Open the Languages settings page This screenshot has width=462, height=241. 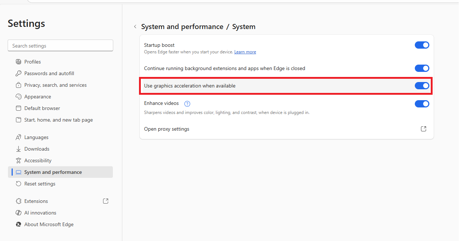(x=36, y=137)
